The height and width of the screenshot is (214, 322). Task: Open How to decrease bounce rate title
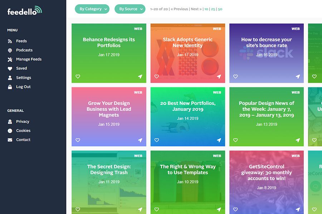[x=267, y=42]
